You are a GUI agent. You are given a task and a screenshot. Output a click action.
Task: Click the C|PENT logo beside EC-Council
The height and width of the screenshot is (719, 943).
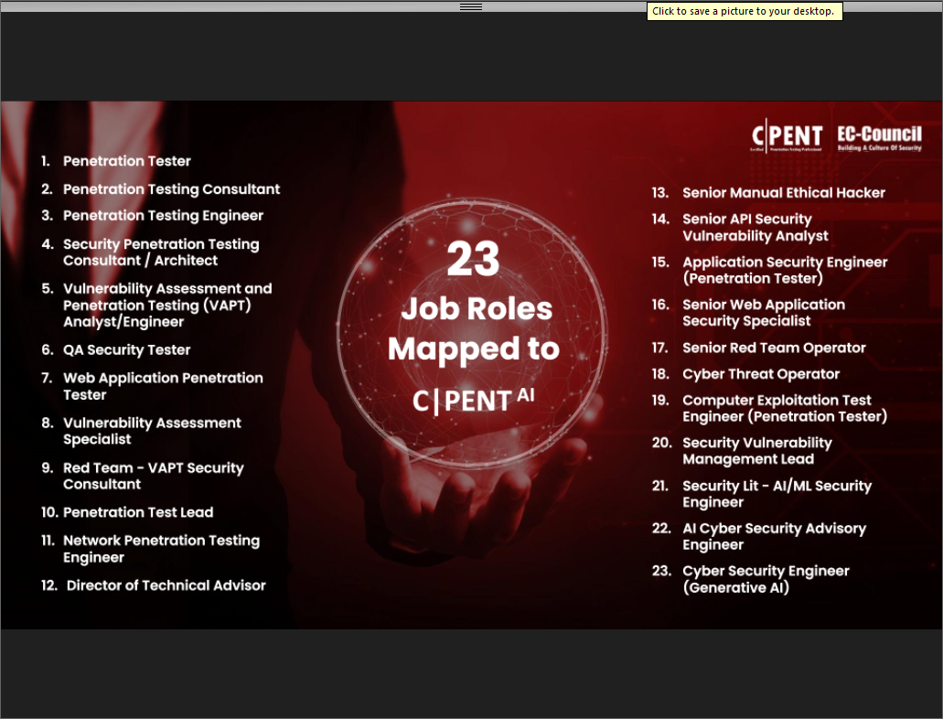787,136
